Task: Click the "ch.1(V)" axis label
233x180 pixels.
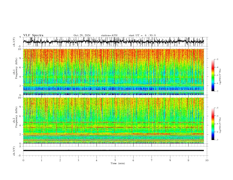Action: click(14, 42)
